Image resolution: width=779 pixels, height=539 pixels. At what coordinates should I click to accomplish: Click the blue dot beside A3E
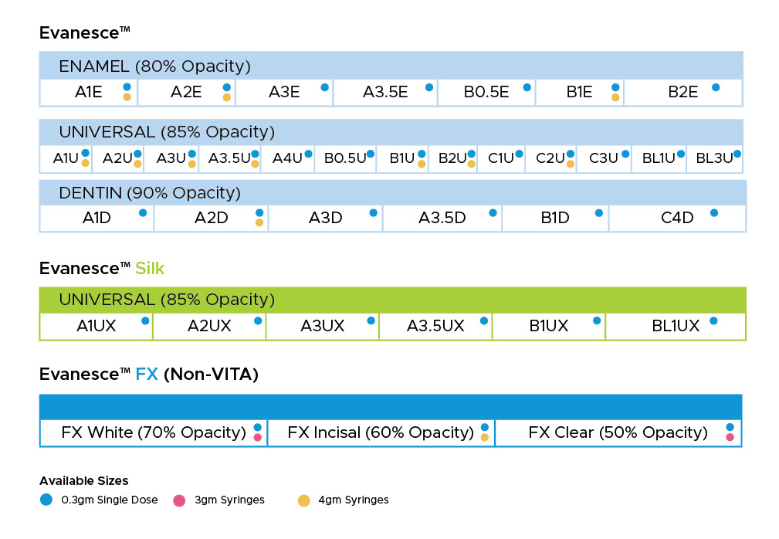(325, 87)
